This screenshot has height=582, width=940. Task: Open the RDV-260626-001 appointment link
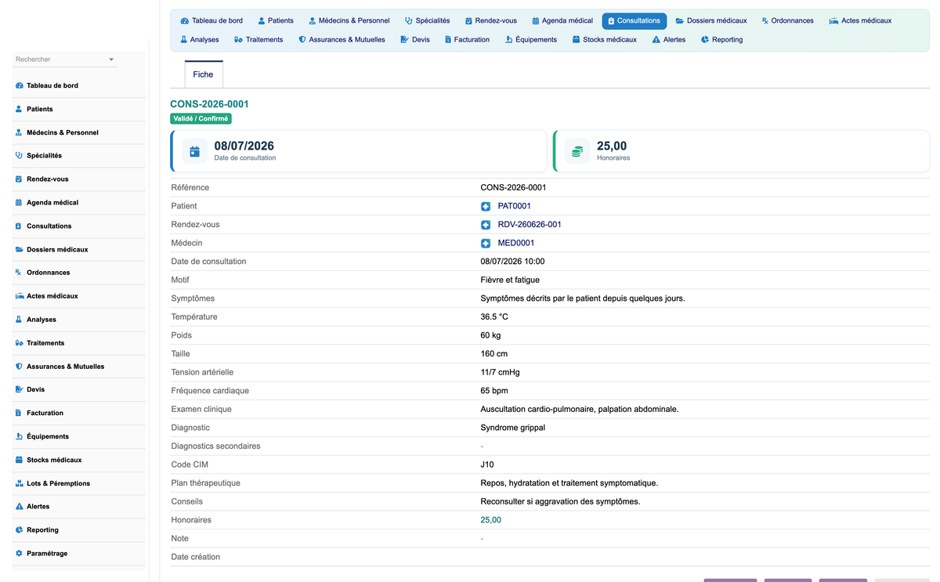coord(530,225)
